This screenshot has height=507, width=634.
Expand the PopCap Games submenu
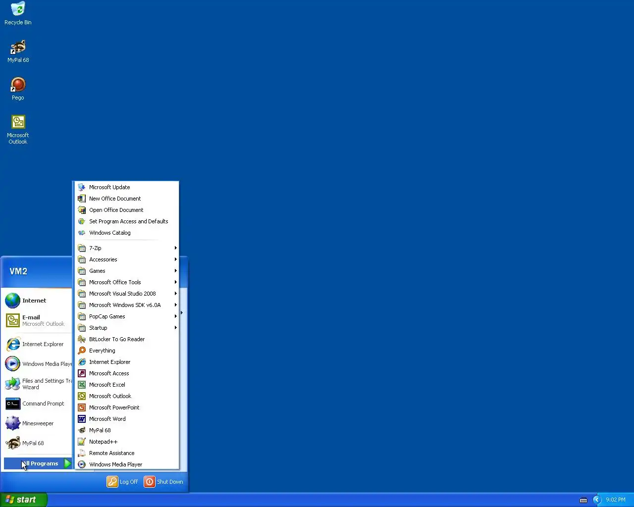tap(127, 316)
